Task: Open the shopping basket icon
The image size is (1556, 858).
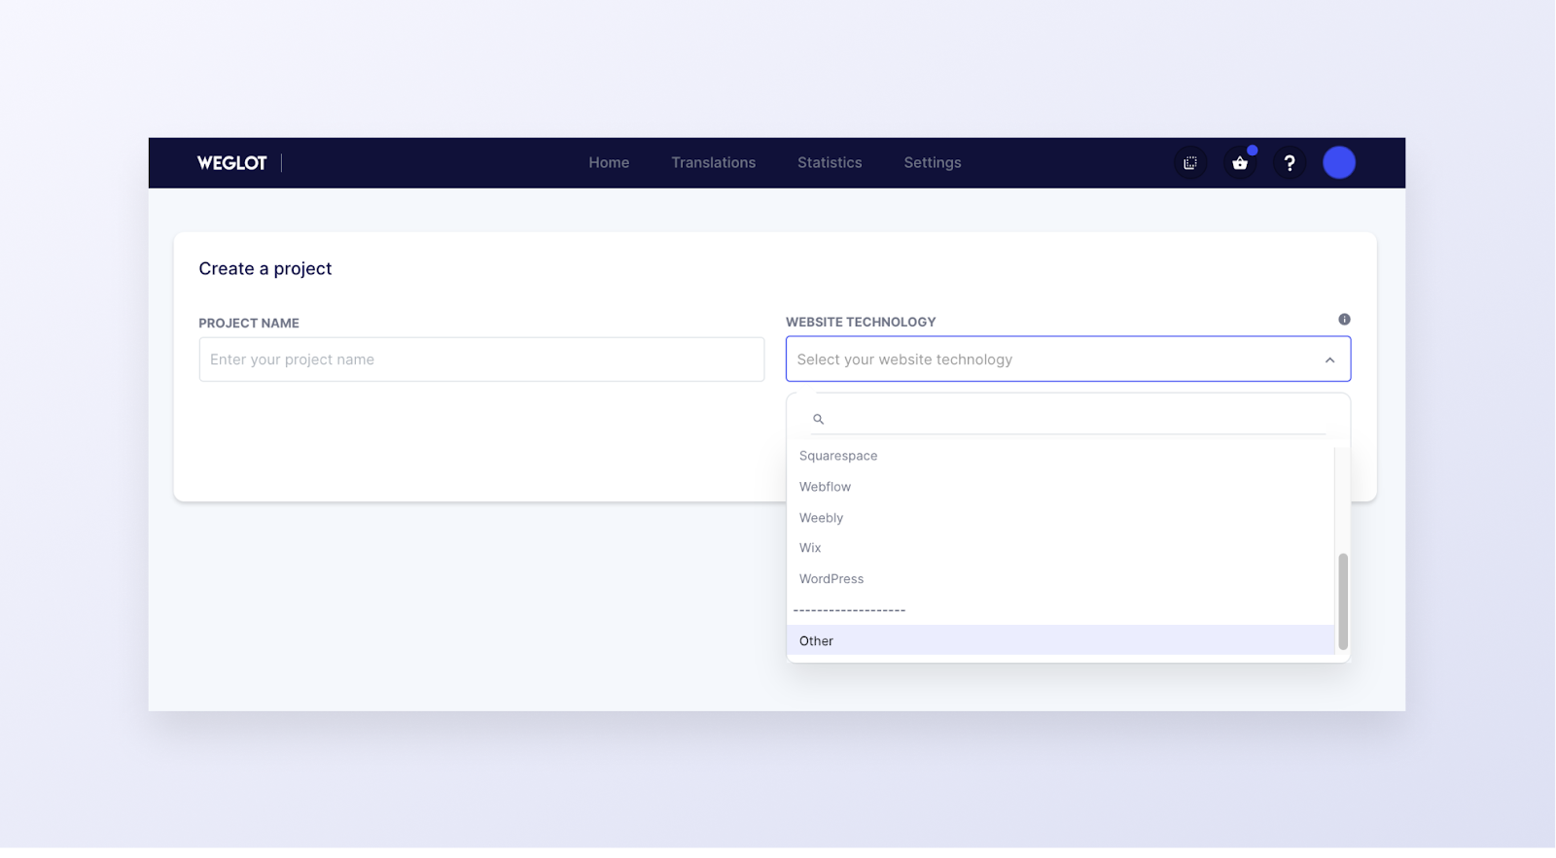Action: pos(1240,163)
